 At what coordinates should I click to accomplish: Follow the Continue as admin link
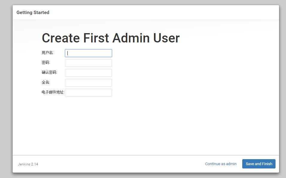(x=221, y=164)
